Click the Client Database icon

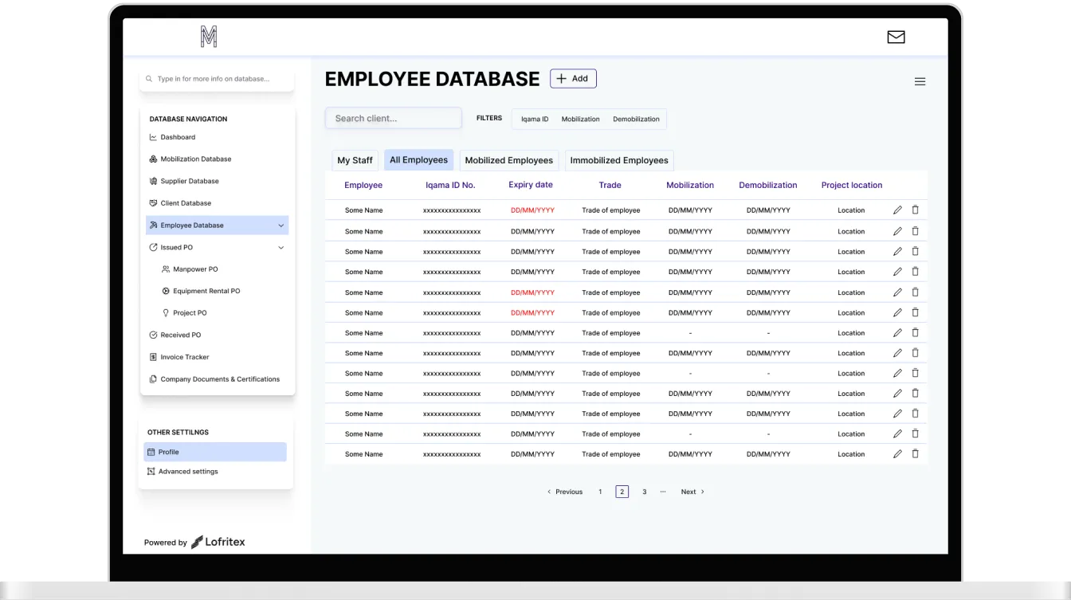pos(152,202)
